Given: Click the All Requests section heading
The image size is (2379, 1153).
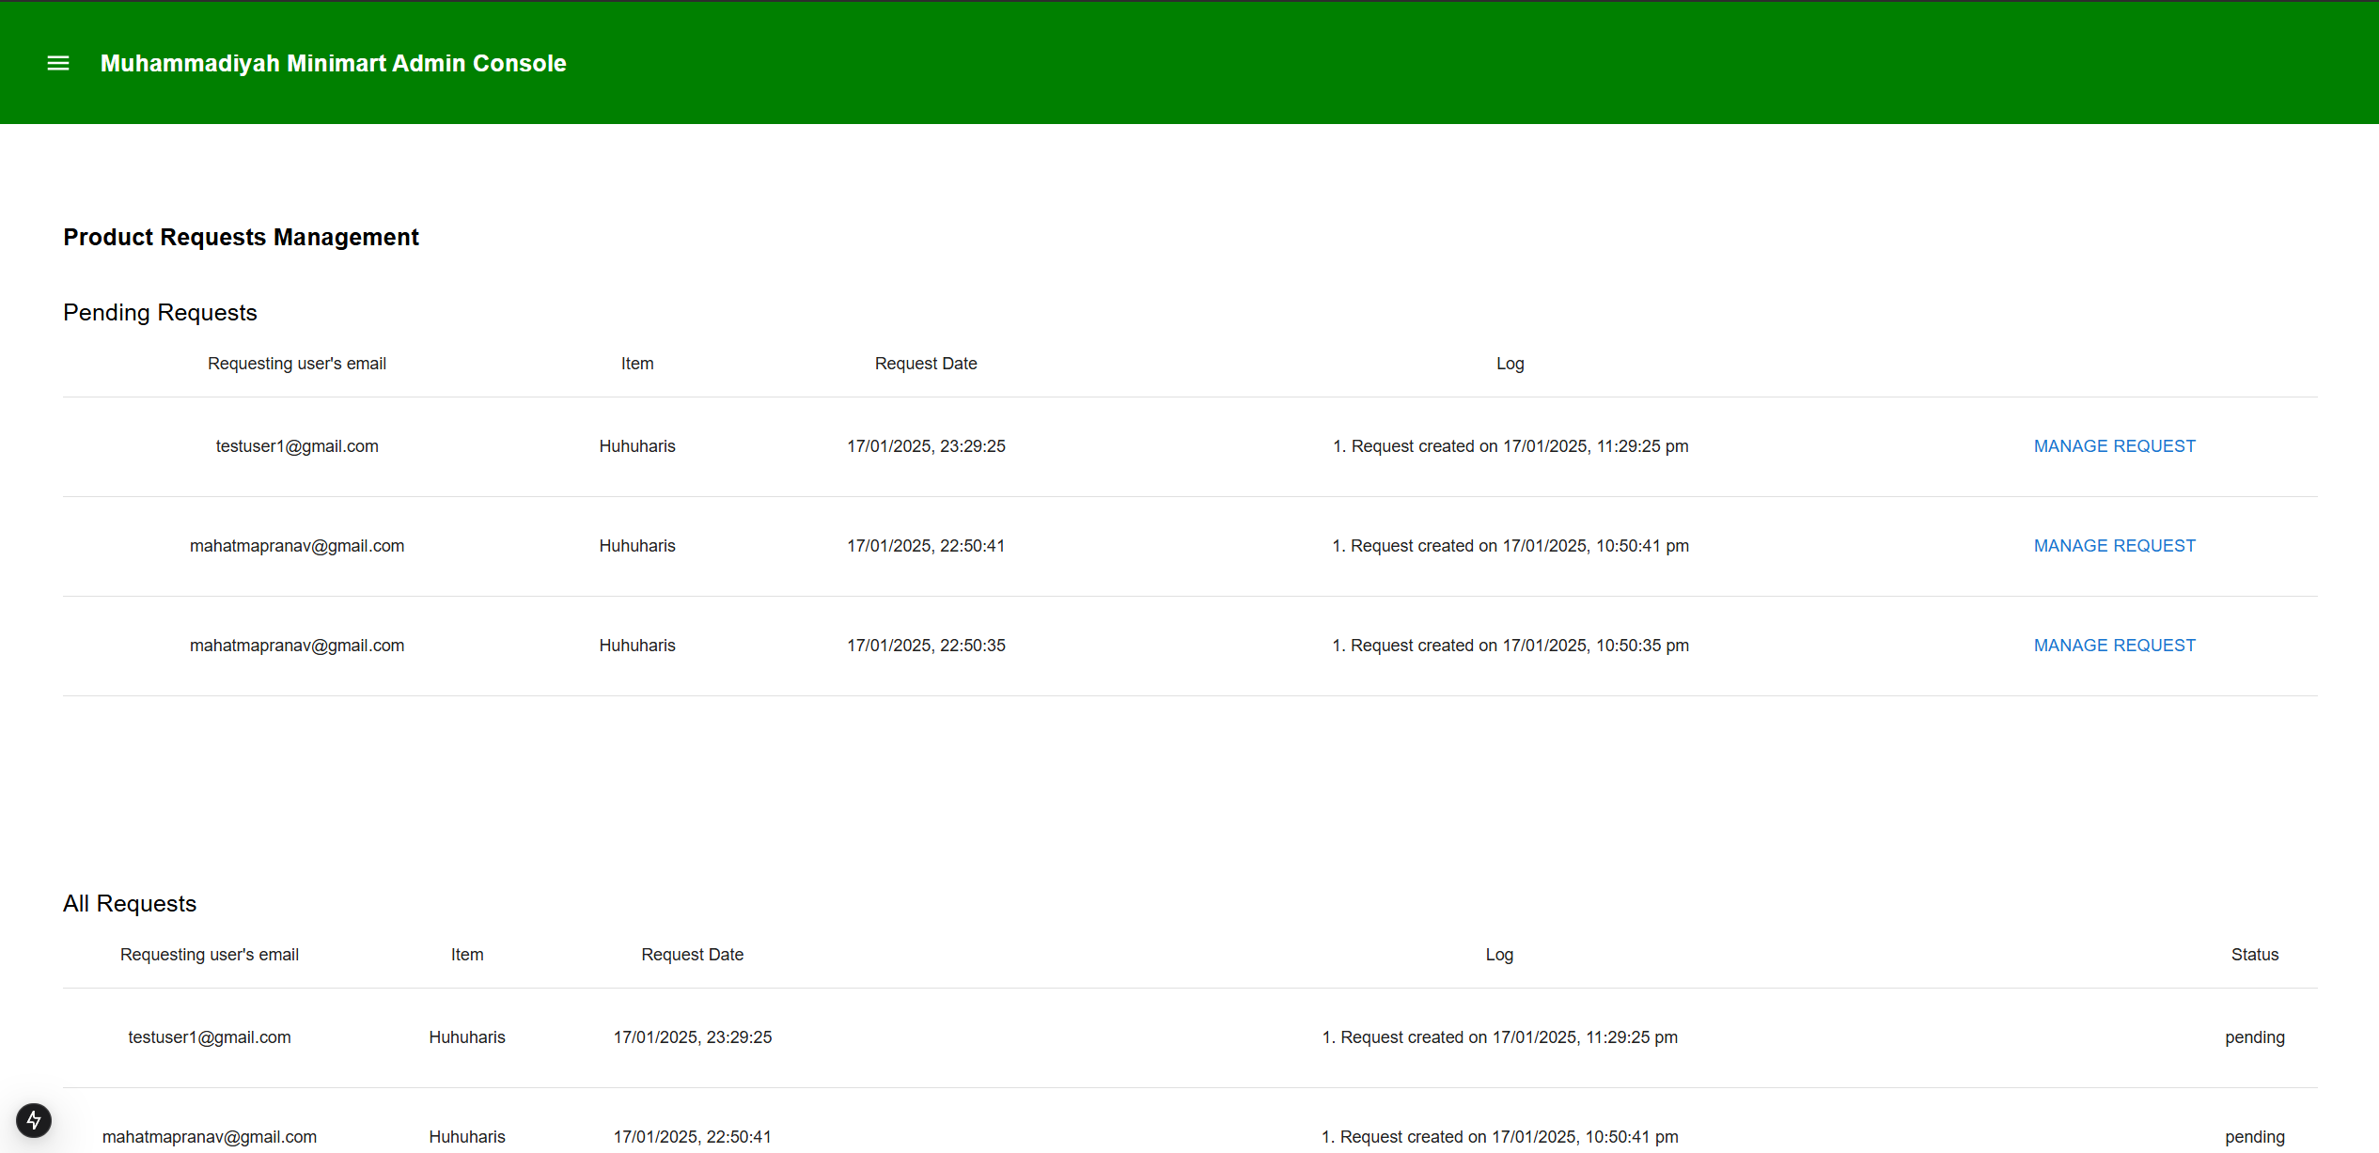Looking at the screenshot, I should coord(130,903).
